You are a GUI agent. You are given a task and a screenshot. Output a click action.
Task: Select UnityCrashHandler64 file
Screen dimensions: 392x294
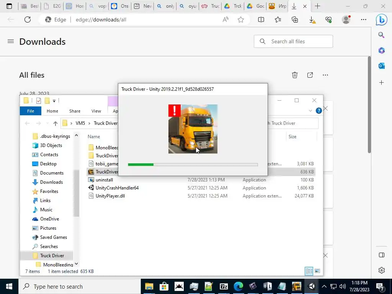pos(117,188)
